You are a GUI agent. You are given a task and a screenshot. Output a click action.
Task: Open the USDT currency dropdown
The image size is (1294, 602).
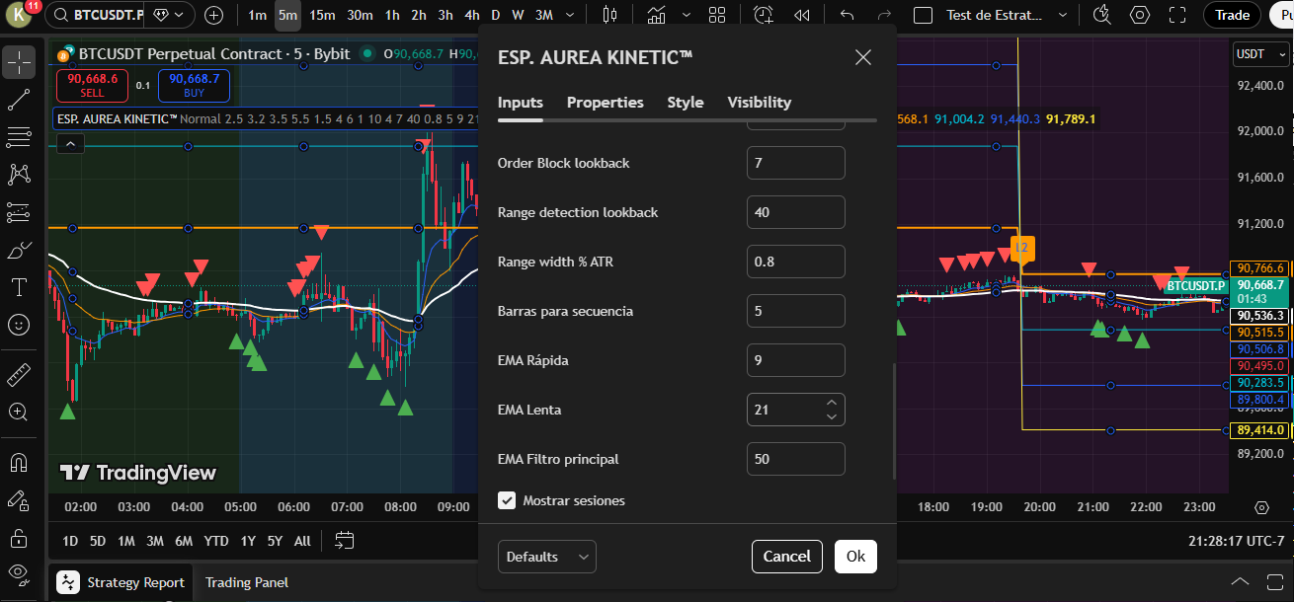click(x=1260, y=54)
